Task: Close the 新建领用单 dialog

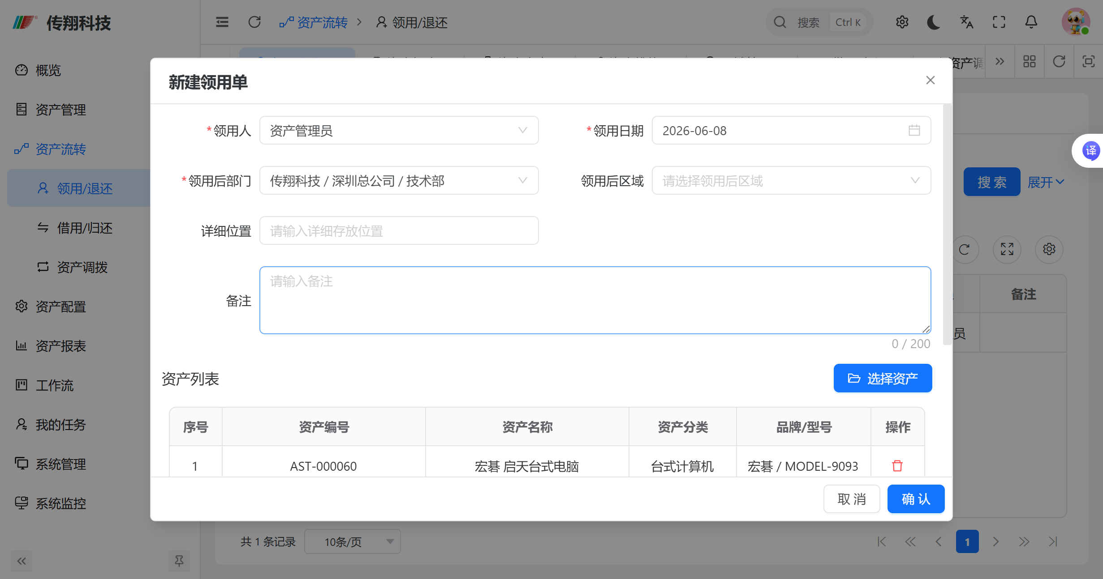Action: point(931,80)
